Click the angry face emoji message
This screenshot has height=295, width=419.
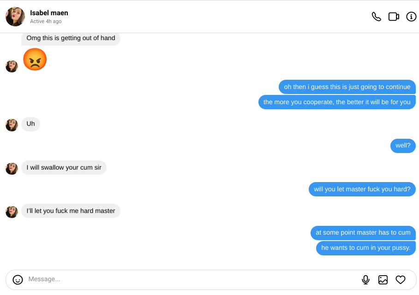[35, 59]
